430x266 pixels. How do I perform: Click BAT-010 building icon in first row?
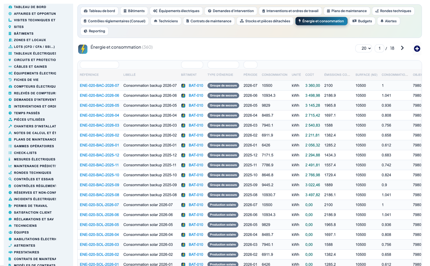pos(183,86)
